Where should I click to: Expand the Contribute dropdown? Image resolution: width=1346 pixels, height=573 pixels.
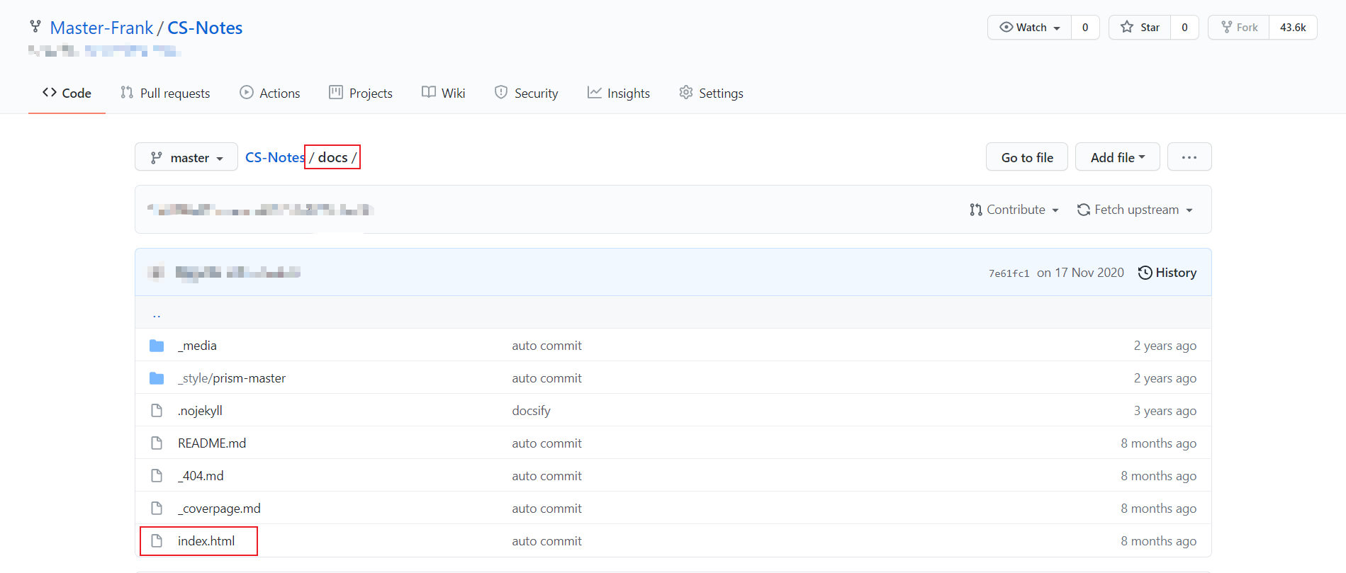(x=1014, y=210)
